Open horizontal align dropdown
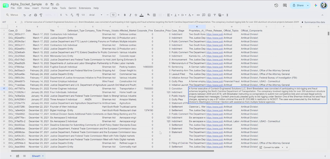 click(x=169, y=15)
